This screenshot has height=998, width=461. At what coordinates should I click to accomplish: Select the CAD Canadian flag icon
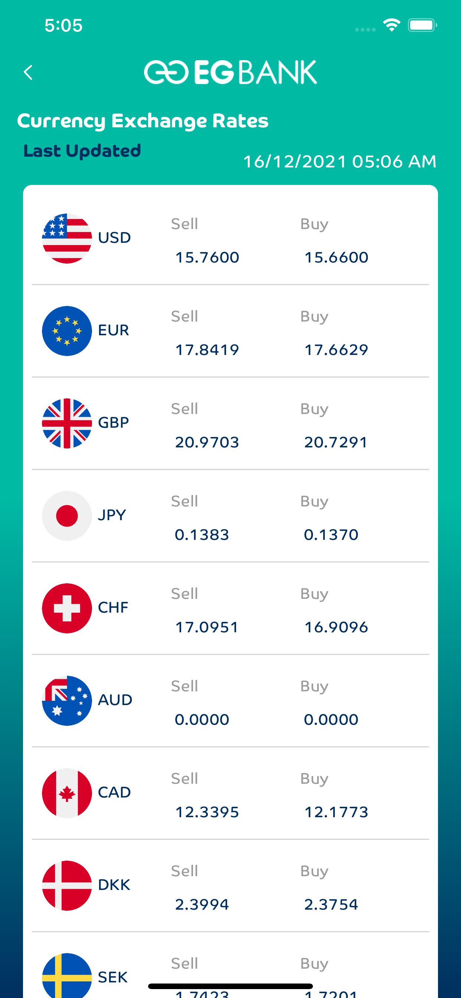tap(67, 793)
